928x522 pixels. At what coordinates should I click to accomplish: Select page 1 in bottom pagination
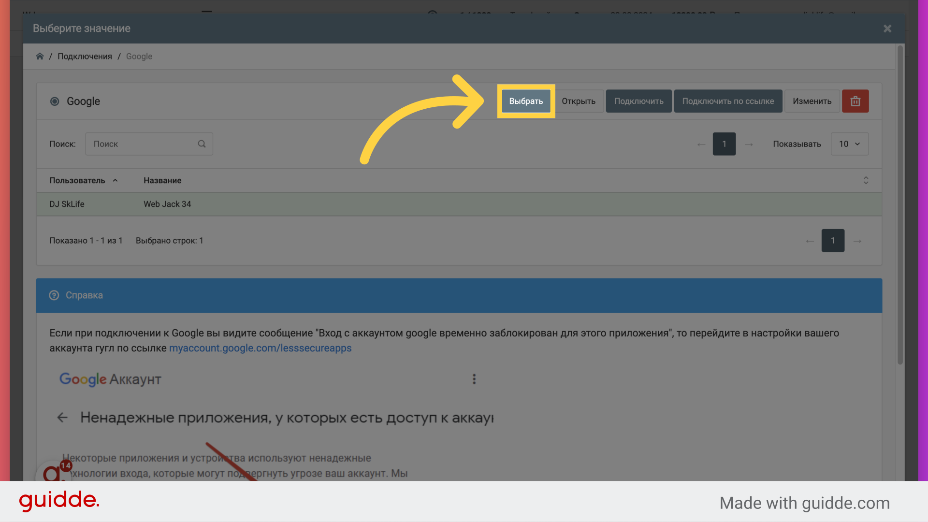[833, 240]
